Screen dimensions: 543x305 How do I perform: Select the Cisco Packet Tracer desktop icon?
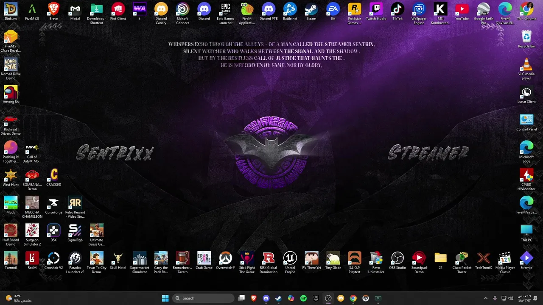(462, 263)
